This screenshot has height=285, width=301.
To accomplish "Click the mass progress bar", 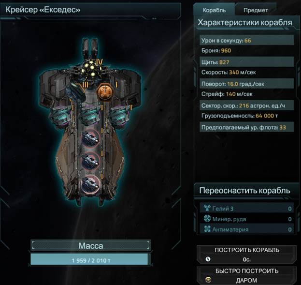I will pos(91,259).
